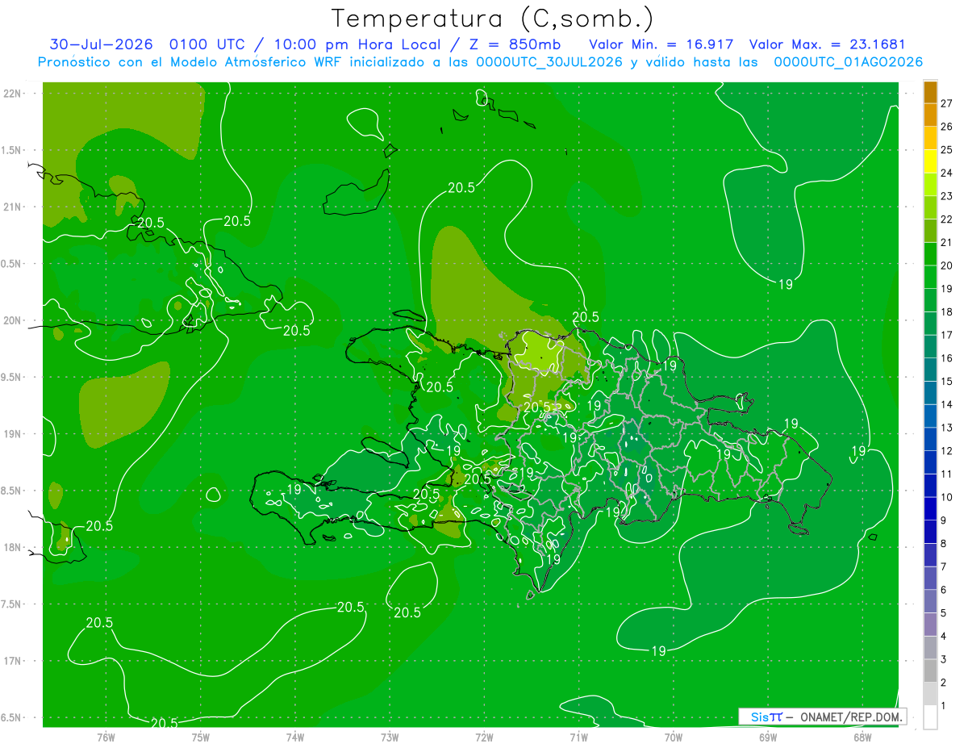The image size is (968, 748).
Task: Click the gray legend swatch between 2 and 3
Action: (930, 671)
